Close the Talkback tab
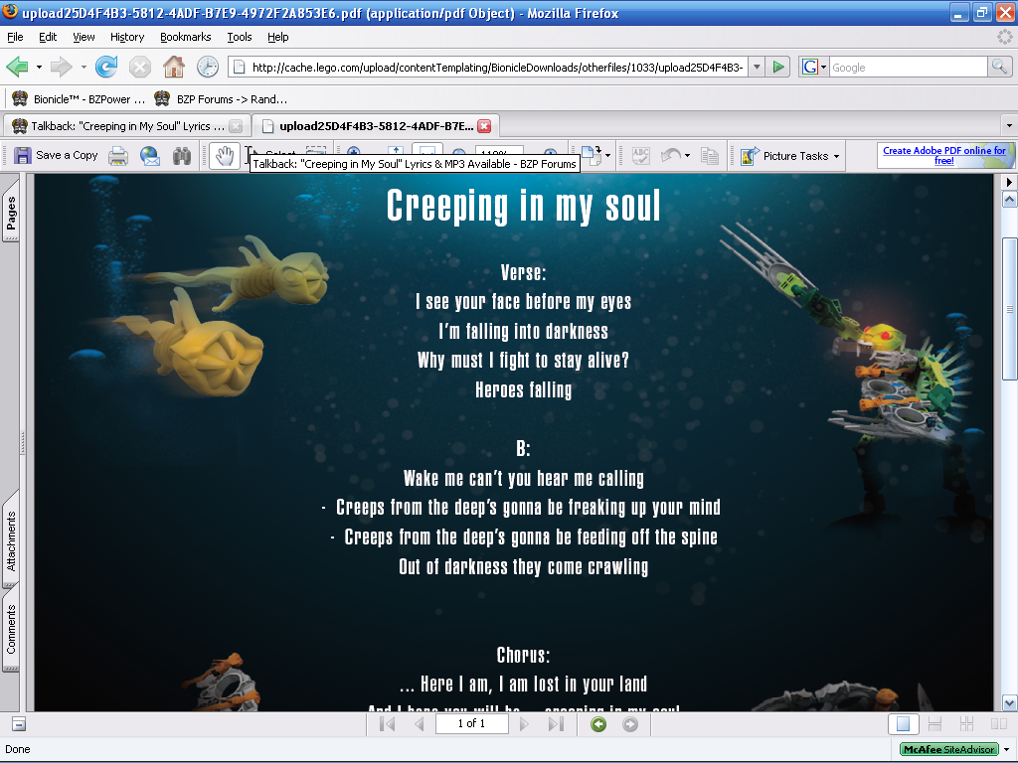The height and width of the screenshot is (763, 1018). pyautogui.click(x=237, y=126)
